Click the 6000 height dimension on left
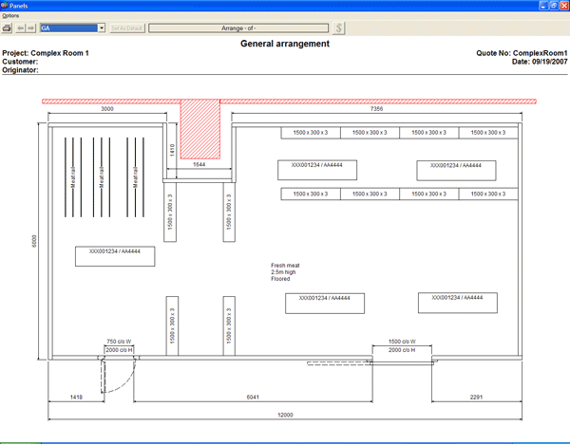The image size is (570, 444). pyautogui.click(x=33, y=242)
